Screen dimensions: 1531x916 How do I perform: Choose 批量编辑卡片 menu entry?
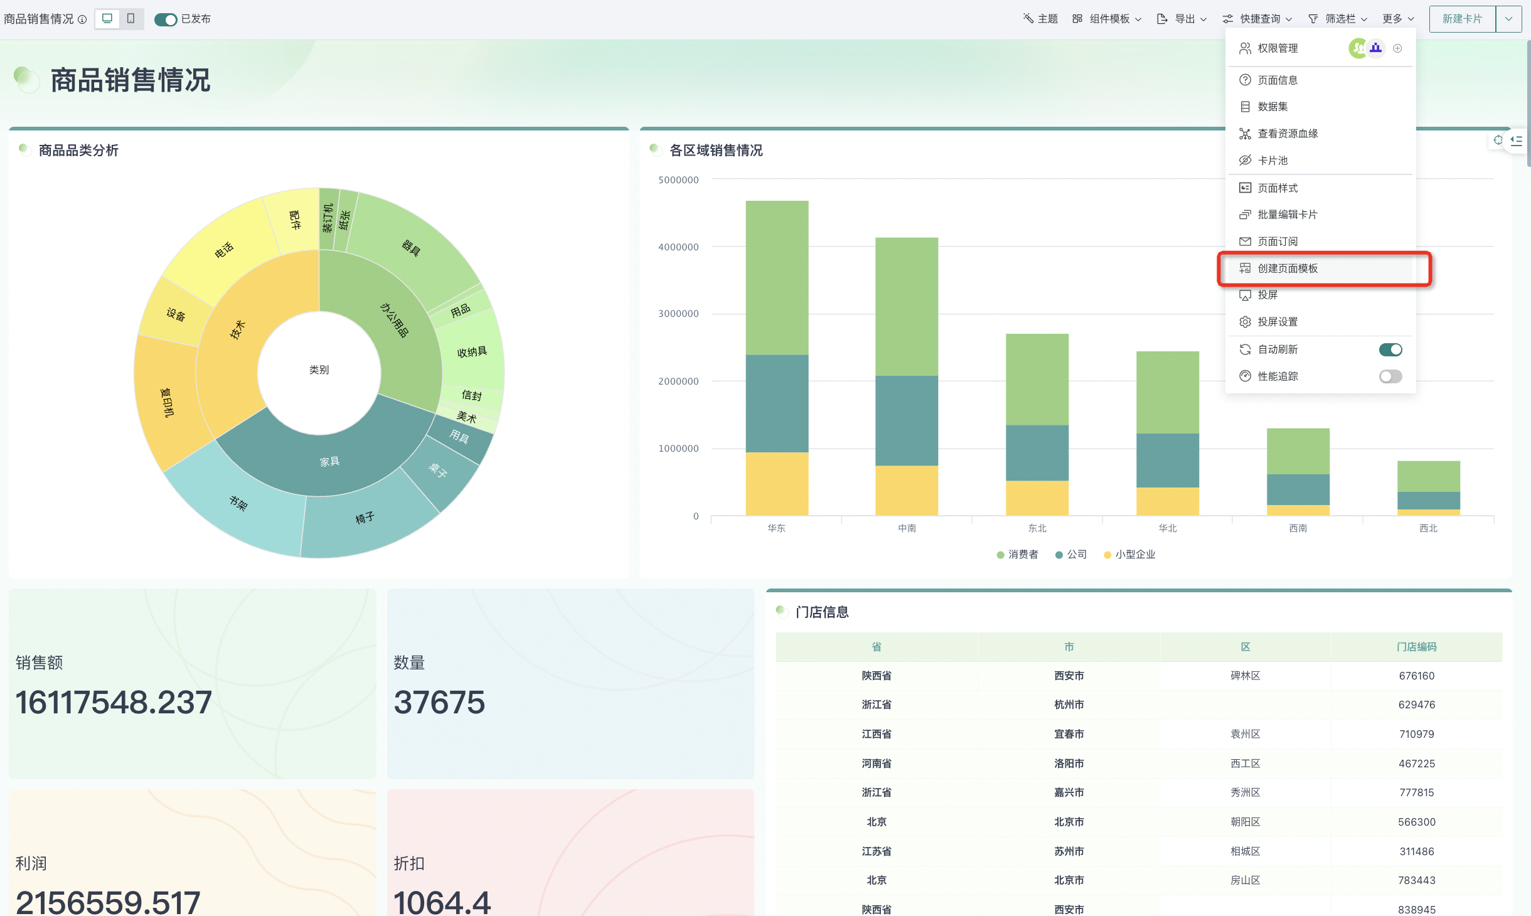click(x=1321, y=215)
